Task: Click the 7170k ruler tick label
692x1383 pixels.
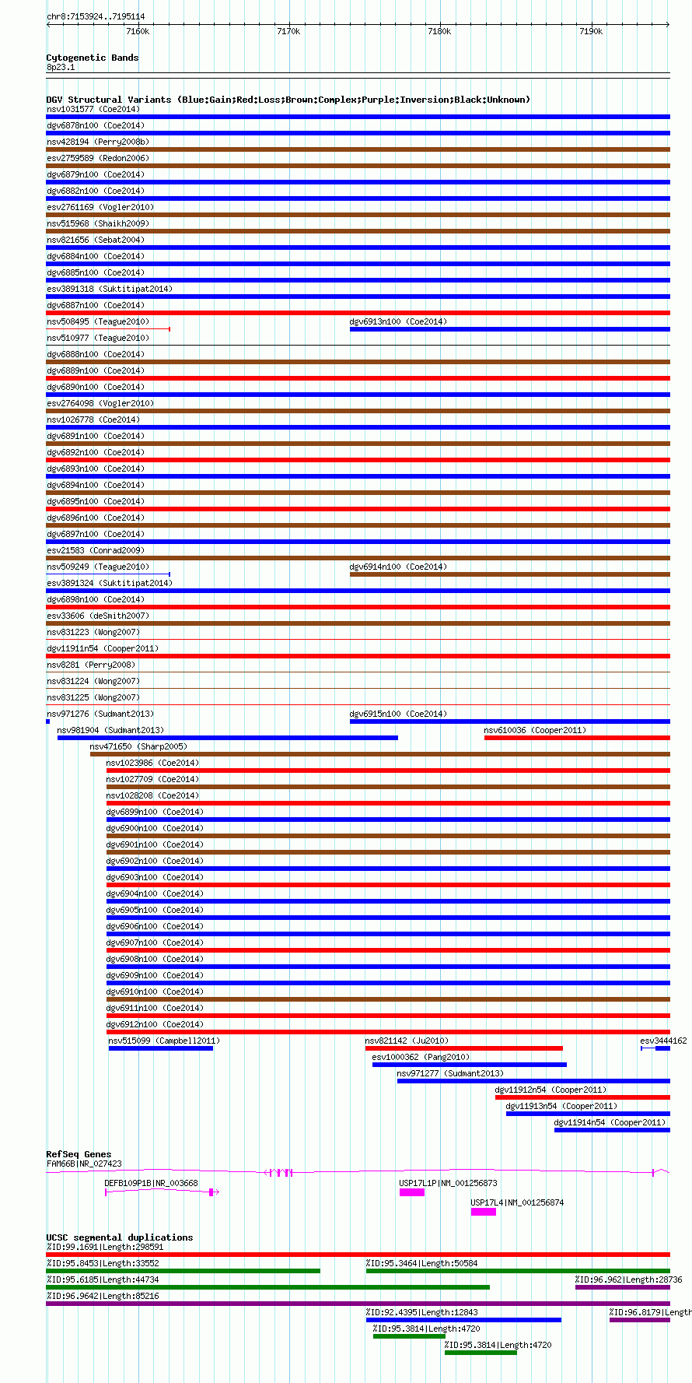Action: click(x=288, y=31)
